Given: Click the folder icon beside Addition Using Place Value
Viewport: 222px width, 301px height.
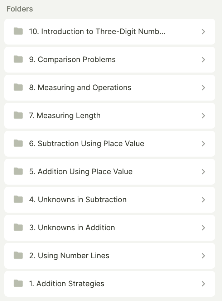Looking at the screenshot, I should pos(18,172).
